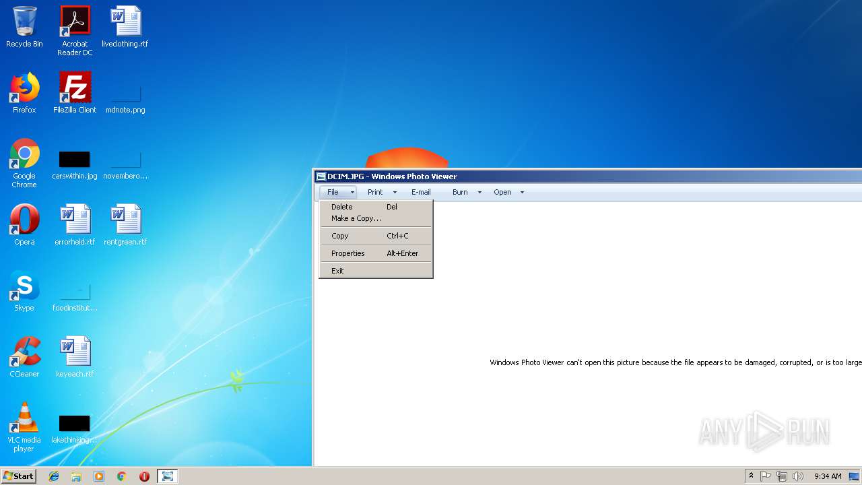The height and width of the screenshot is (485, 862).
Task: Open Windows Explorer folder in taskbar
Action: coord(76,476)
